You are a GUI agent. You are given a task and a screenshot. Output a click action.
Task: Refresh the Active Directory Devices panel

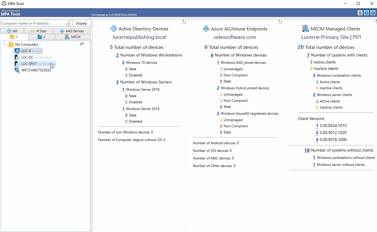tap(184, 21)
